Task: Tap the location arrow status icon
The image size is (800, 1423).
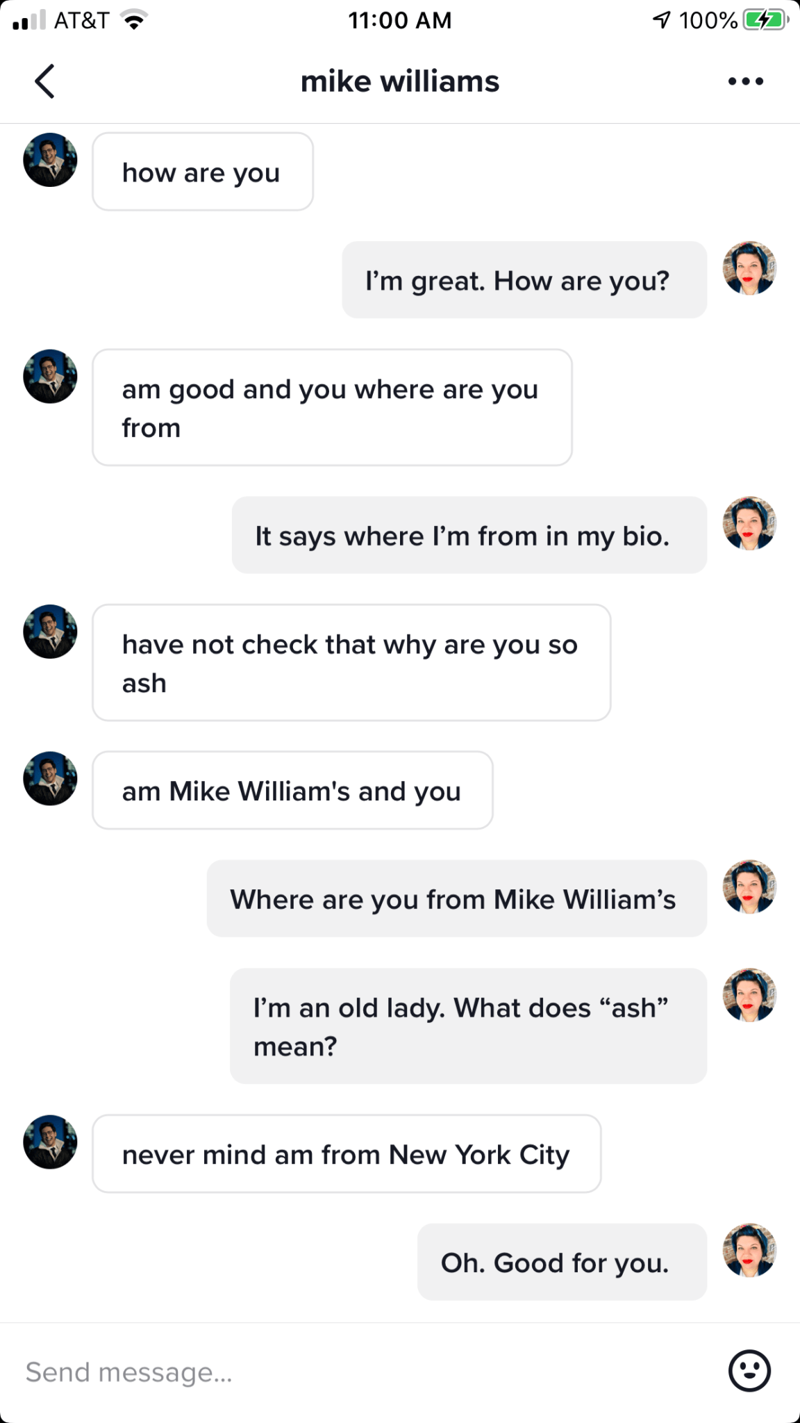Action: tap(662, 20)
